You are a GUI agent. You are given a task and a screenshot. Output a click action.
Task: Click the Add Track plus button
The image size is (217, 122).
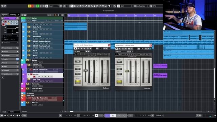22,15
